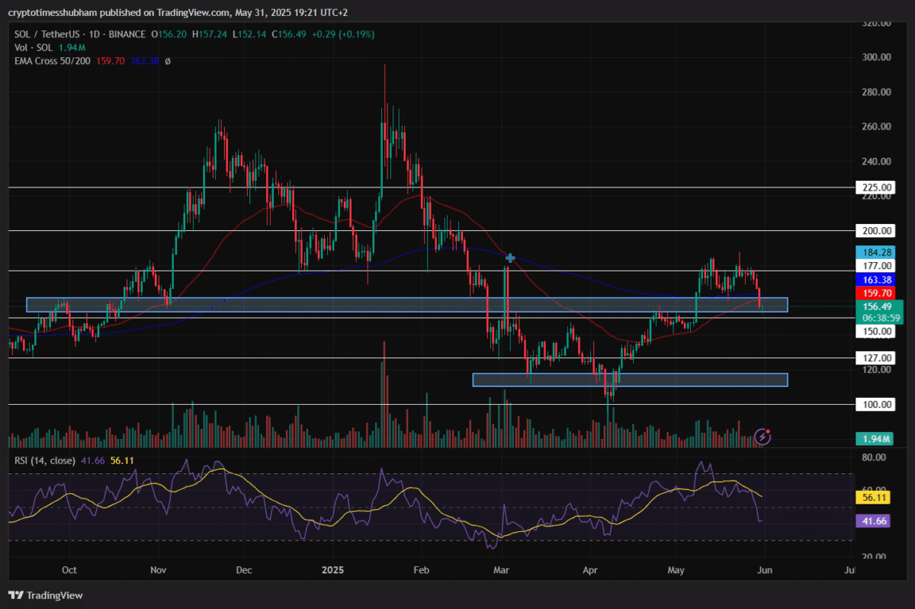Click the light-blue 184.28 price label

pos(875,252)
